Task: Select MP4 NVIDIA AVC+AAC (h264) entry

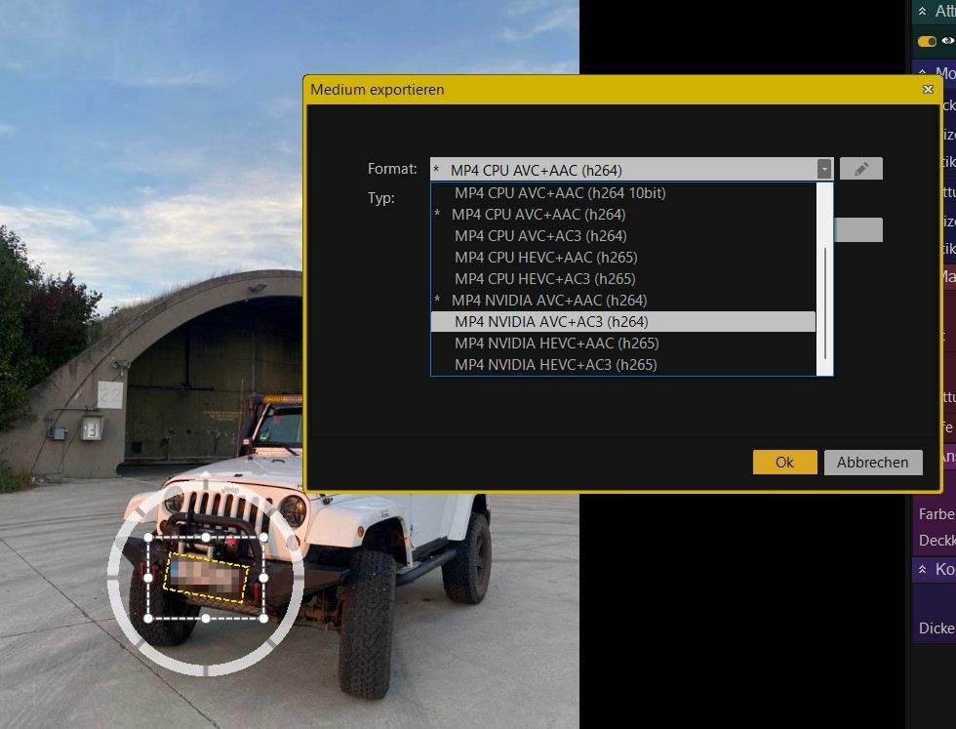Action: tap(549, 301)
